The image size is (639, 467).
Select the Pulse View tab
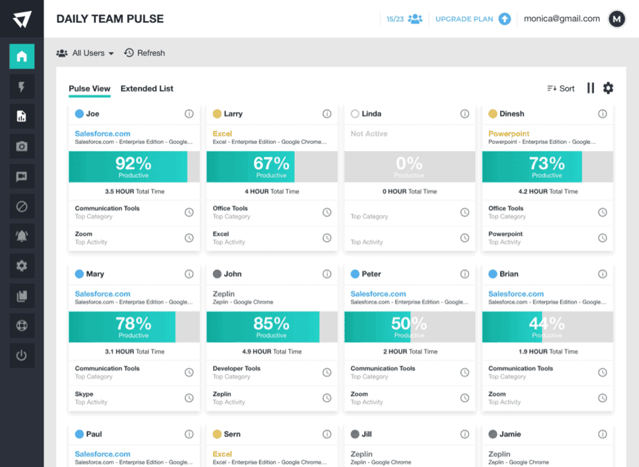(90, 89)
